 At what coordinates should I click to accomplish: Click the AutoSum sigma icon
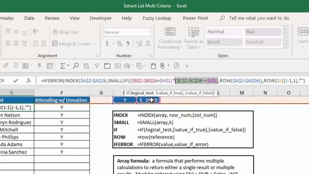tap(62, 66)
